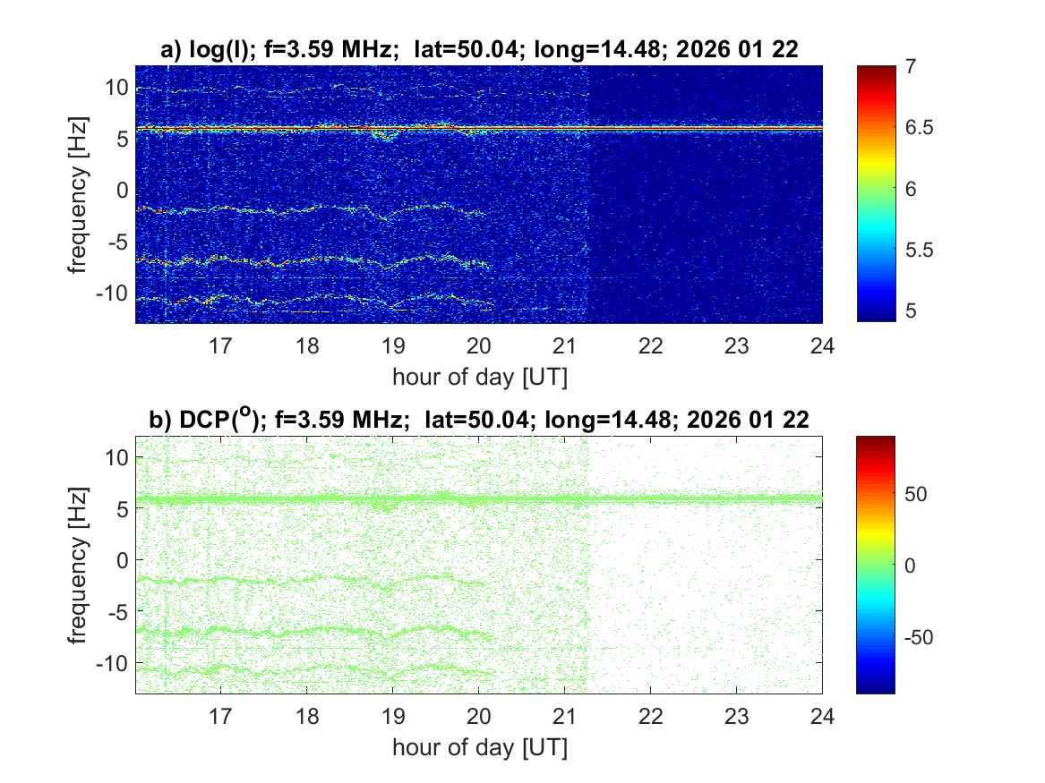
Task: Click the 19 hour tick on the top plot
Action: [x=392, y=345]
